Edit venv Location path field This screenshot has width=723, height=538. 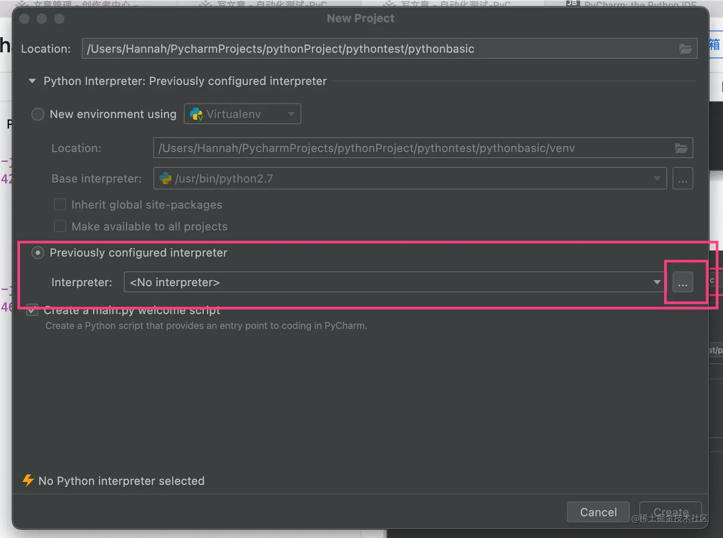(423, 148)
